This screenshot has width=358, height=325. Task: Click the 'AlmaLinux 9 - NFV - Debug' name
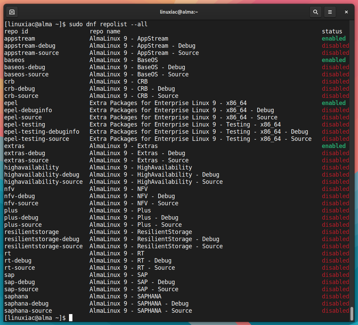coord(132,196)
